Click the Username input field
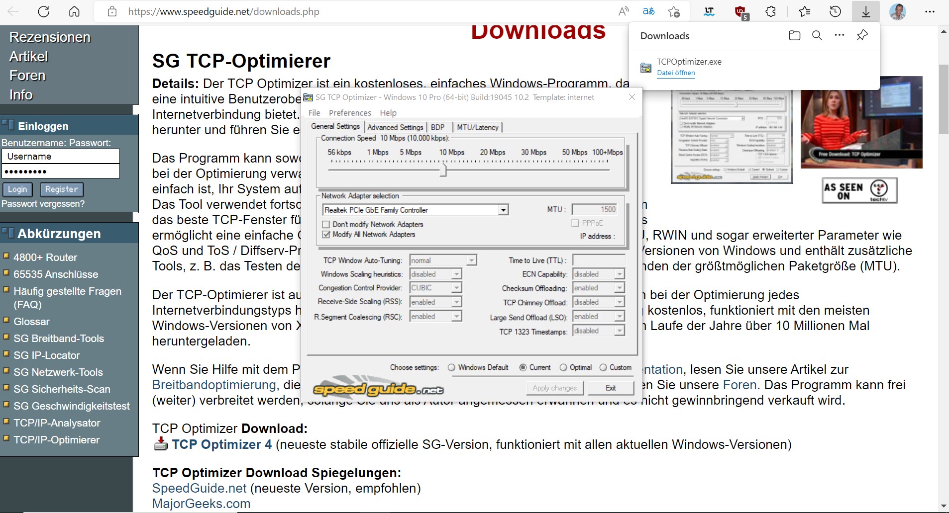Screen dimensions: 949x513 tap(61, 157)
